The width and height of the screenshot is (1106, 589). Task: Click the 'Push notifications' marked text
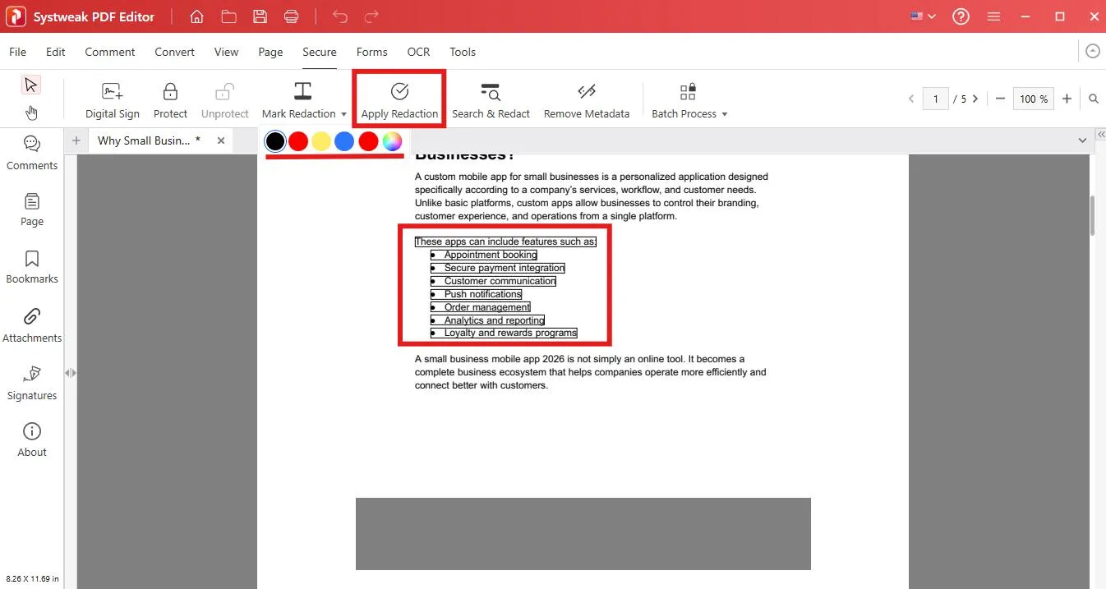tap(482, 294)
